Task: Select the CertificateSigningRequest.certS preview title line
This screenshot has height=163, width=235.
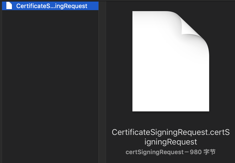Action: (x=171, y=132)
